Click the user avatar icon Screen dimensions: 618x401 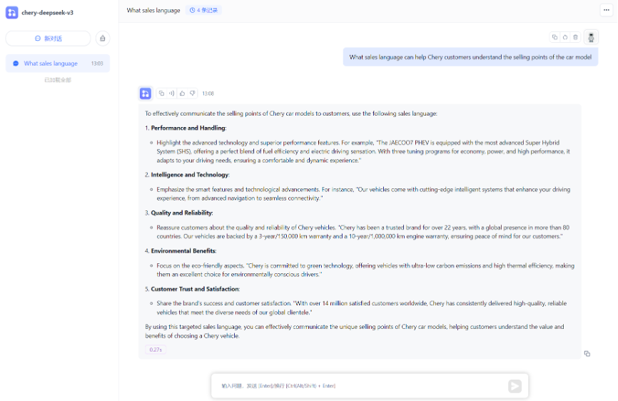(590, 37)
